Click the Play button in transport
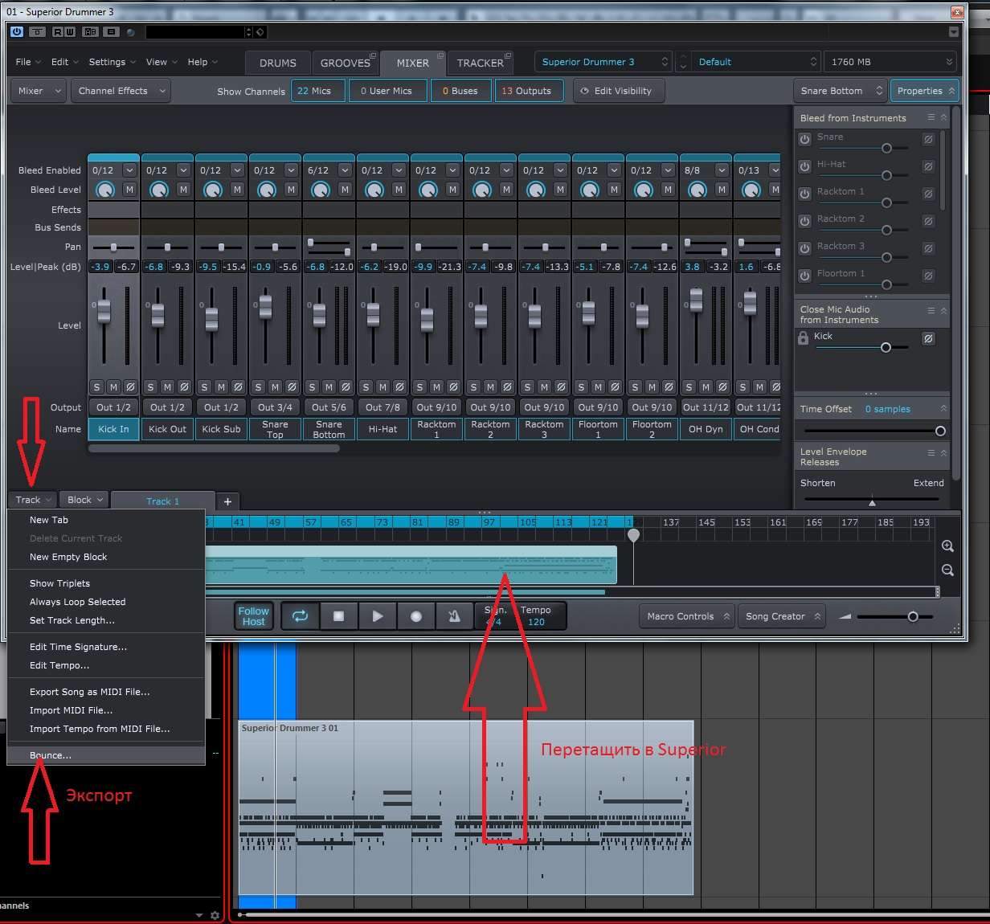 [x=377, y=616]
